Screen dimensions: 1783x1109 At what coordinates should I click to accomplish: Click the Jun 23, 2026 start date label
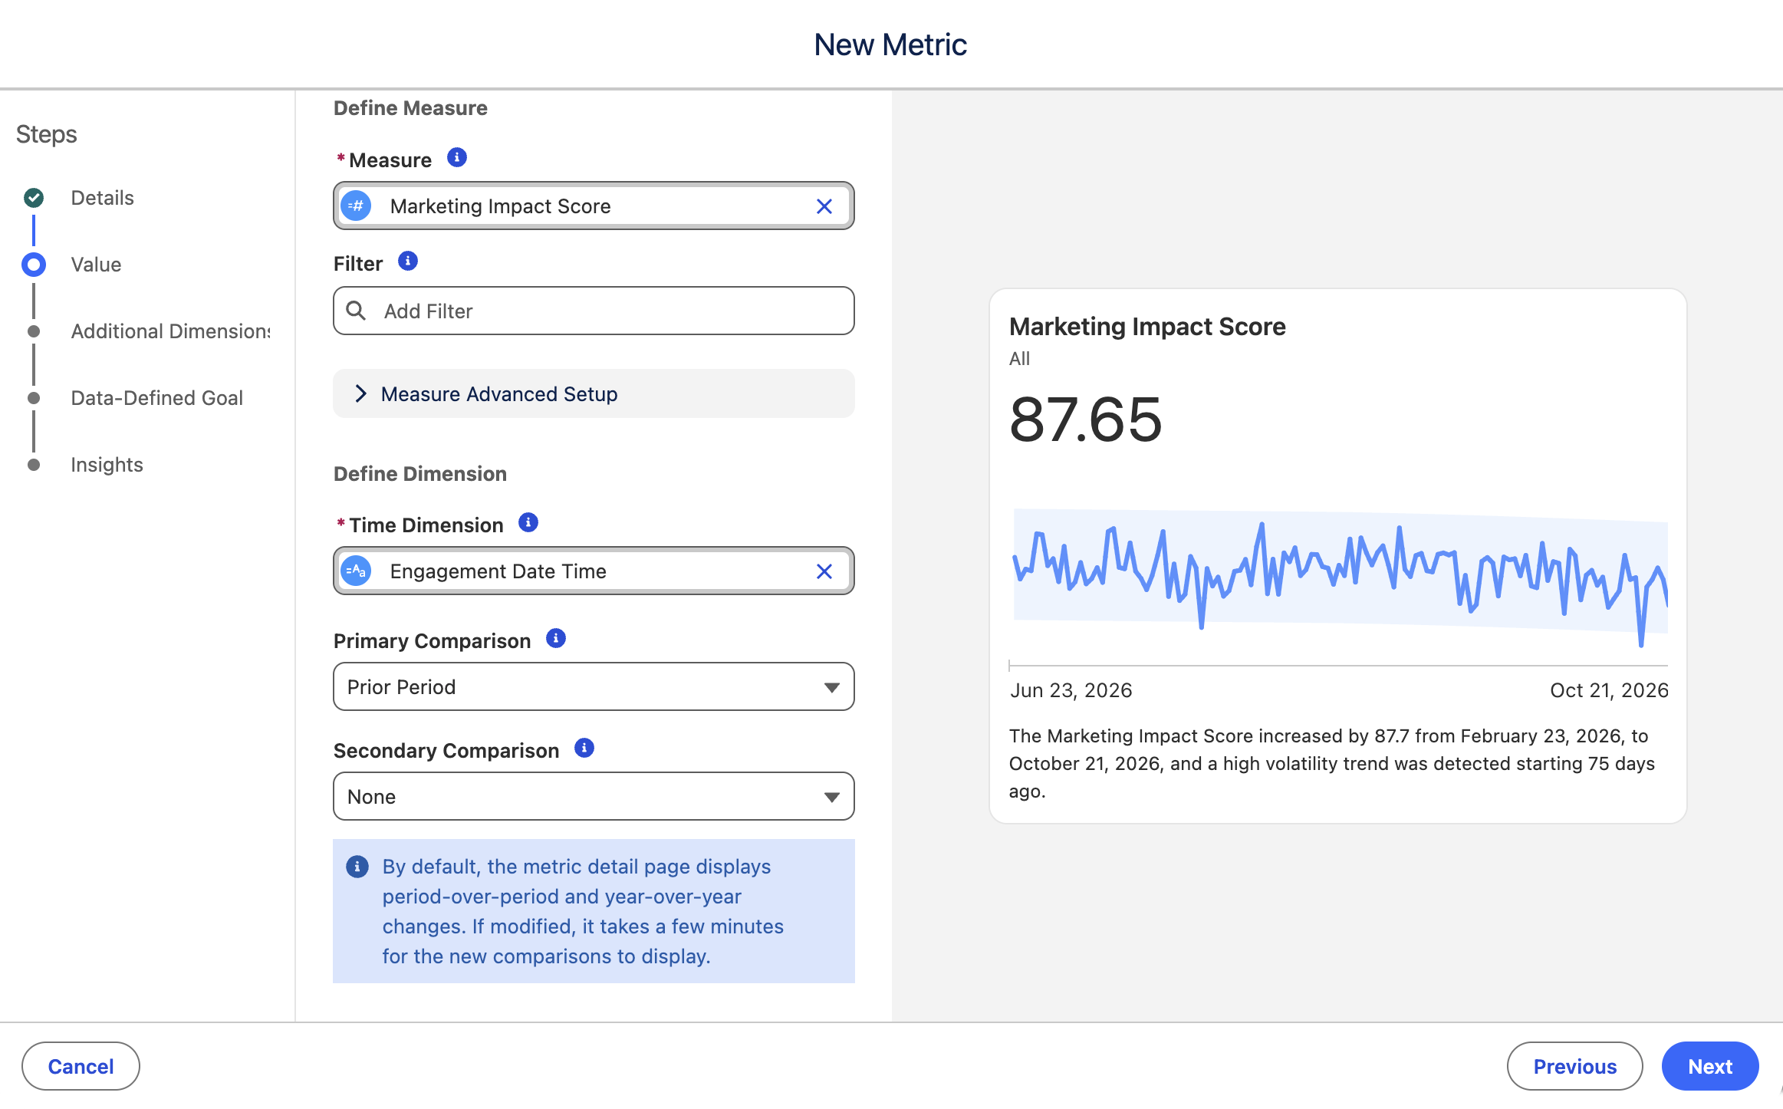coord(1071,690)
